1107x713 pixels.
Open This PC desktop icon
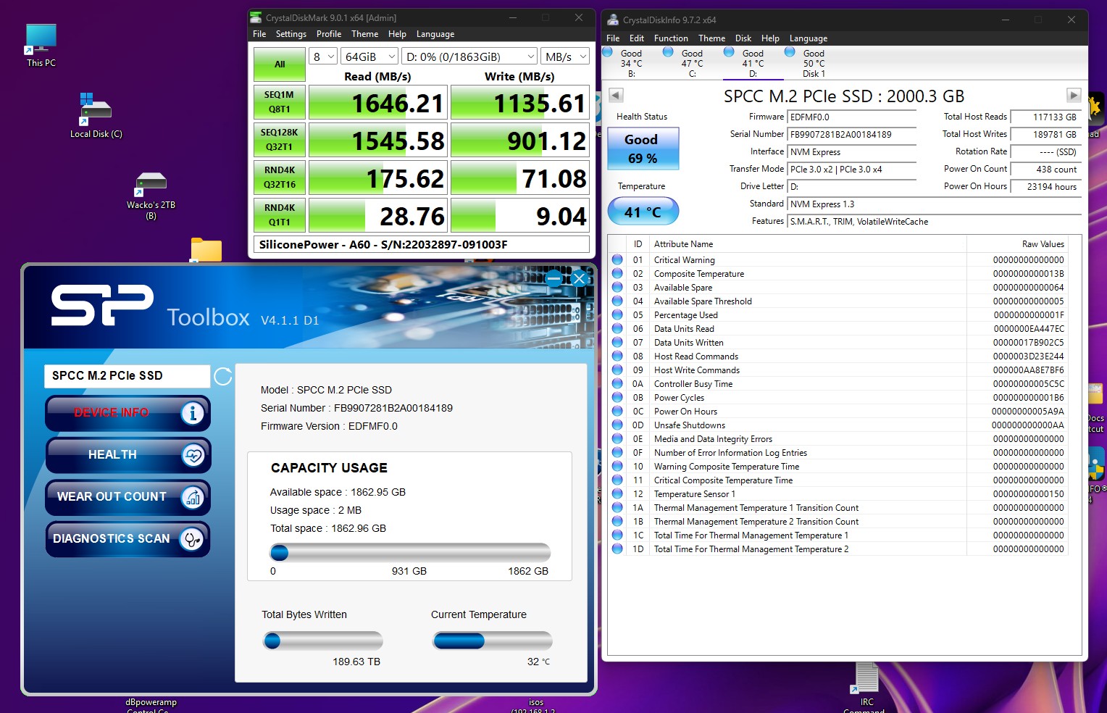41,44
